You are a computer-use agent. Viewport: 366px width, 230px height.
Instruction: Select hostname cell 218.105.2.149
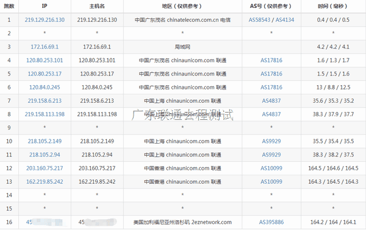point(97,141)
